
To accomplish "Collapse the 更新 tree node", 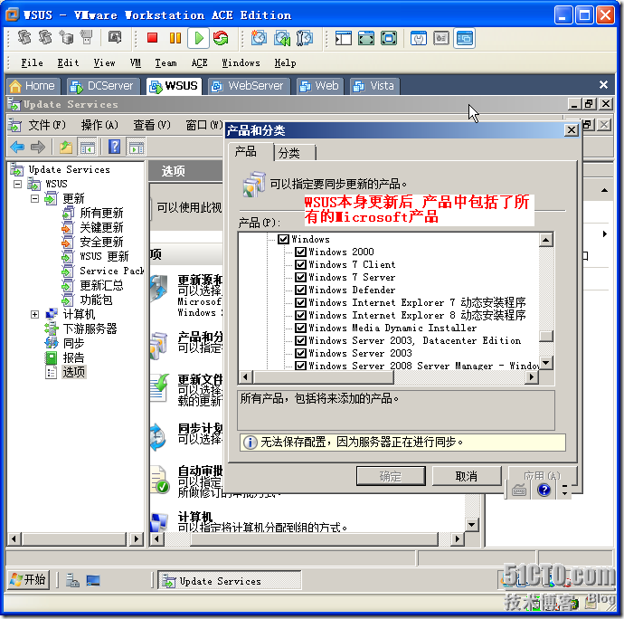I will [x=34, y=198].
